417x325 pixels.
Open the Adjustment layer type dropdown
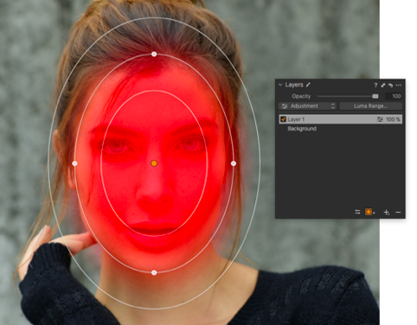(307, 106)
